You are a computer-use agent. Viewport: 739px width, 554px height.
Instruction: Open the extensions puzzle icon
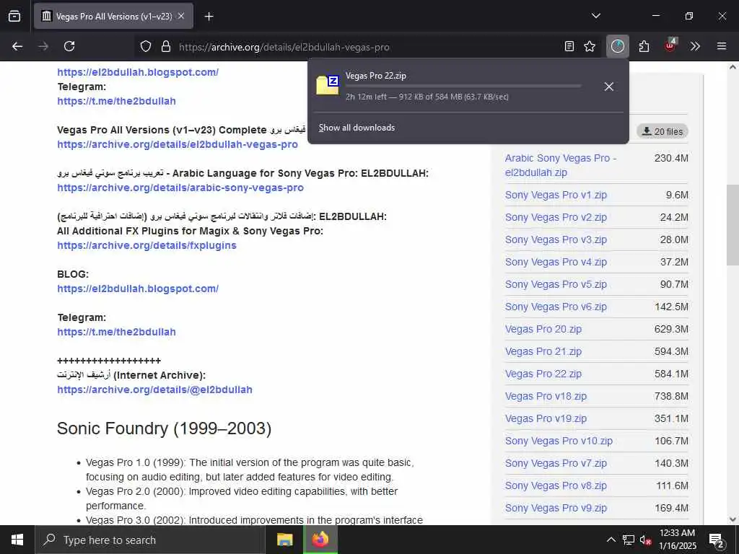tap(644, 46)
